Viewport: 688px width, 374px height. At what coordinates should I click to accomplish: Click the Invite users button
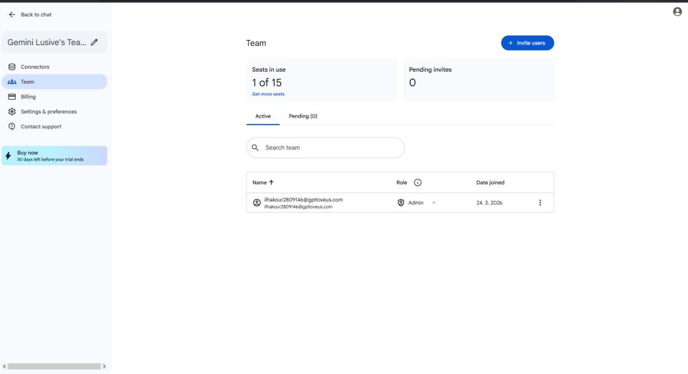coord(527,44)
